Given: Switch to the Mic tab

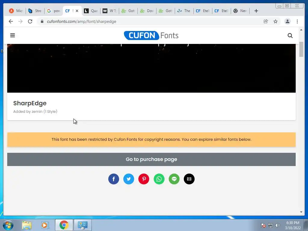Looking at the screenshot, I should (x=16, y=11).
